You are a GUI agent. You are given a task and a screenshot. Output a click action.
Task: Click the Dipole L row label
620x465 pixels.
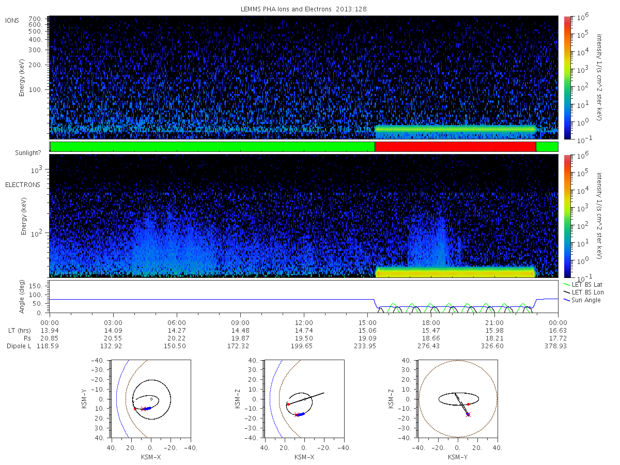tap(19, 346)
